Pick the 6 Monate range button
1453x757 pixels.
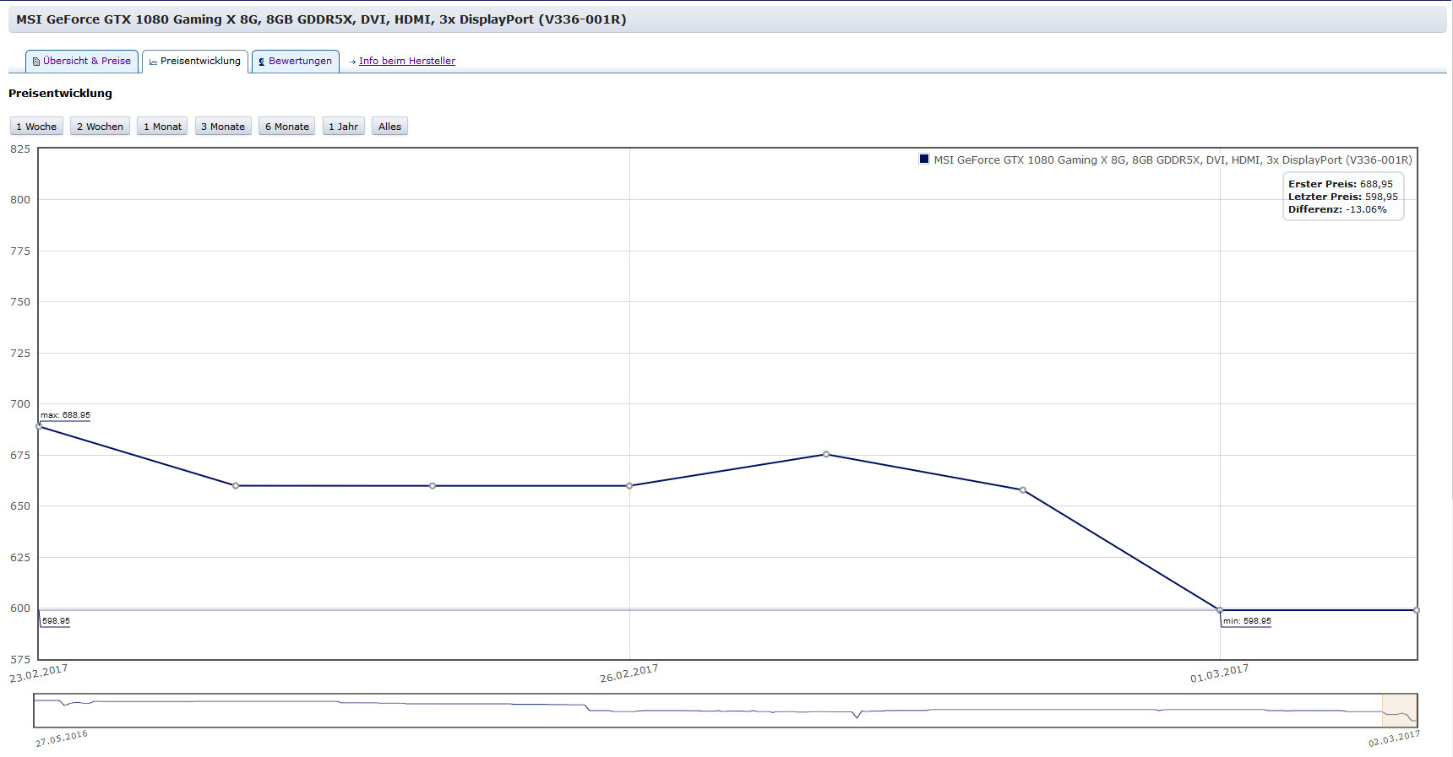[287, 127]
